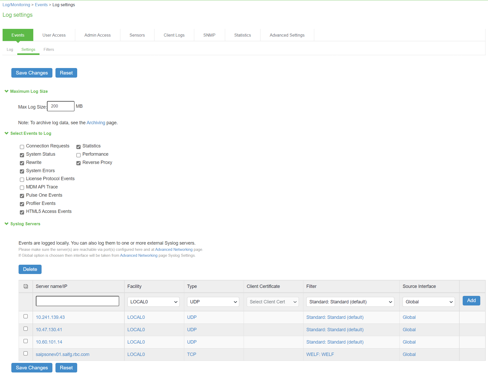Viewport: 488px width, 374px height.
Task: Click the Save Changes button
Action: (x=32, y=73)
